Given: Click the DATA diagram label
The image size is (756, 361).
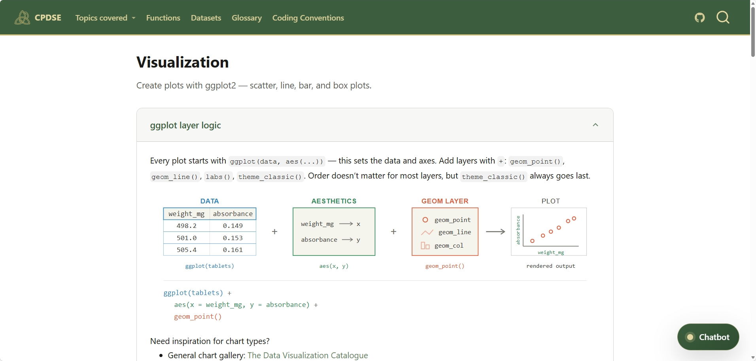Looking at the screenshot, I should tap(210, 201).
